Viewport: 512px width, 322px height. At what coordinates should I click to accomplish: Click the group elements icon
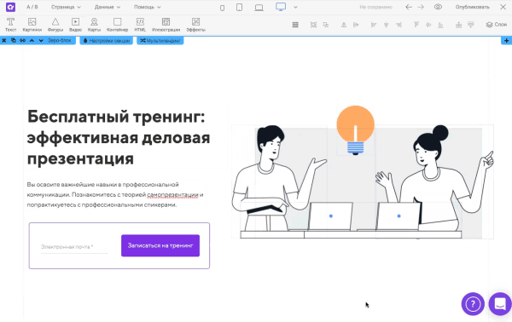click(x=313, y=25)
